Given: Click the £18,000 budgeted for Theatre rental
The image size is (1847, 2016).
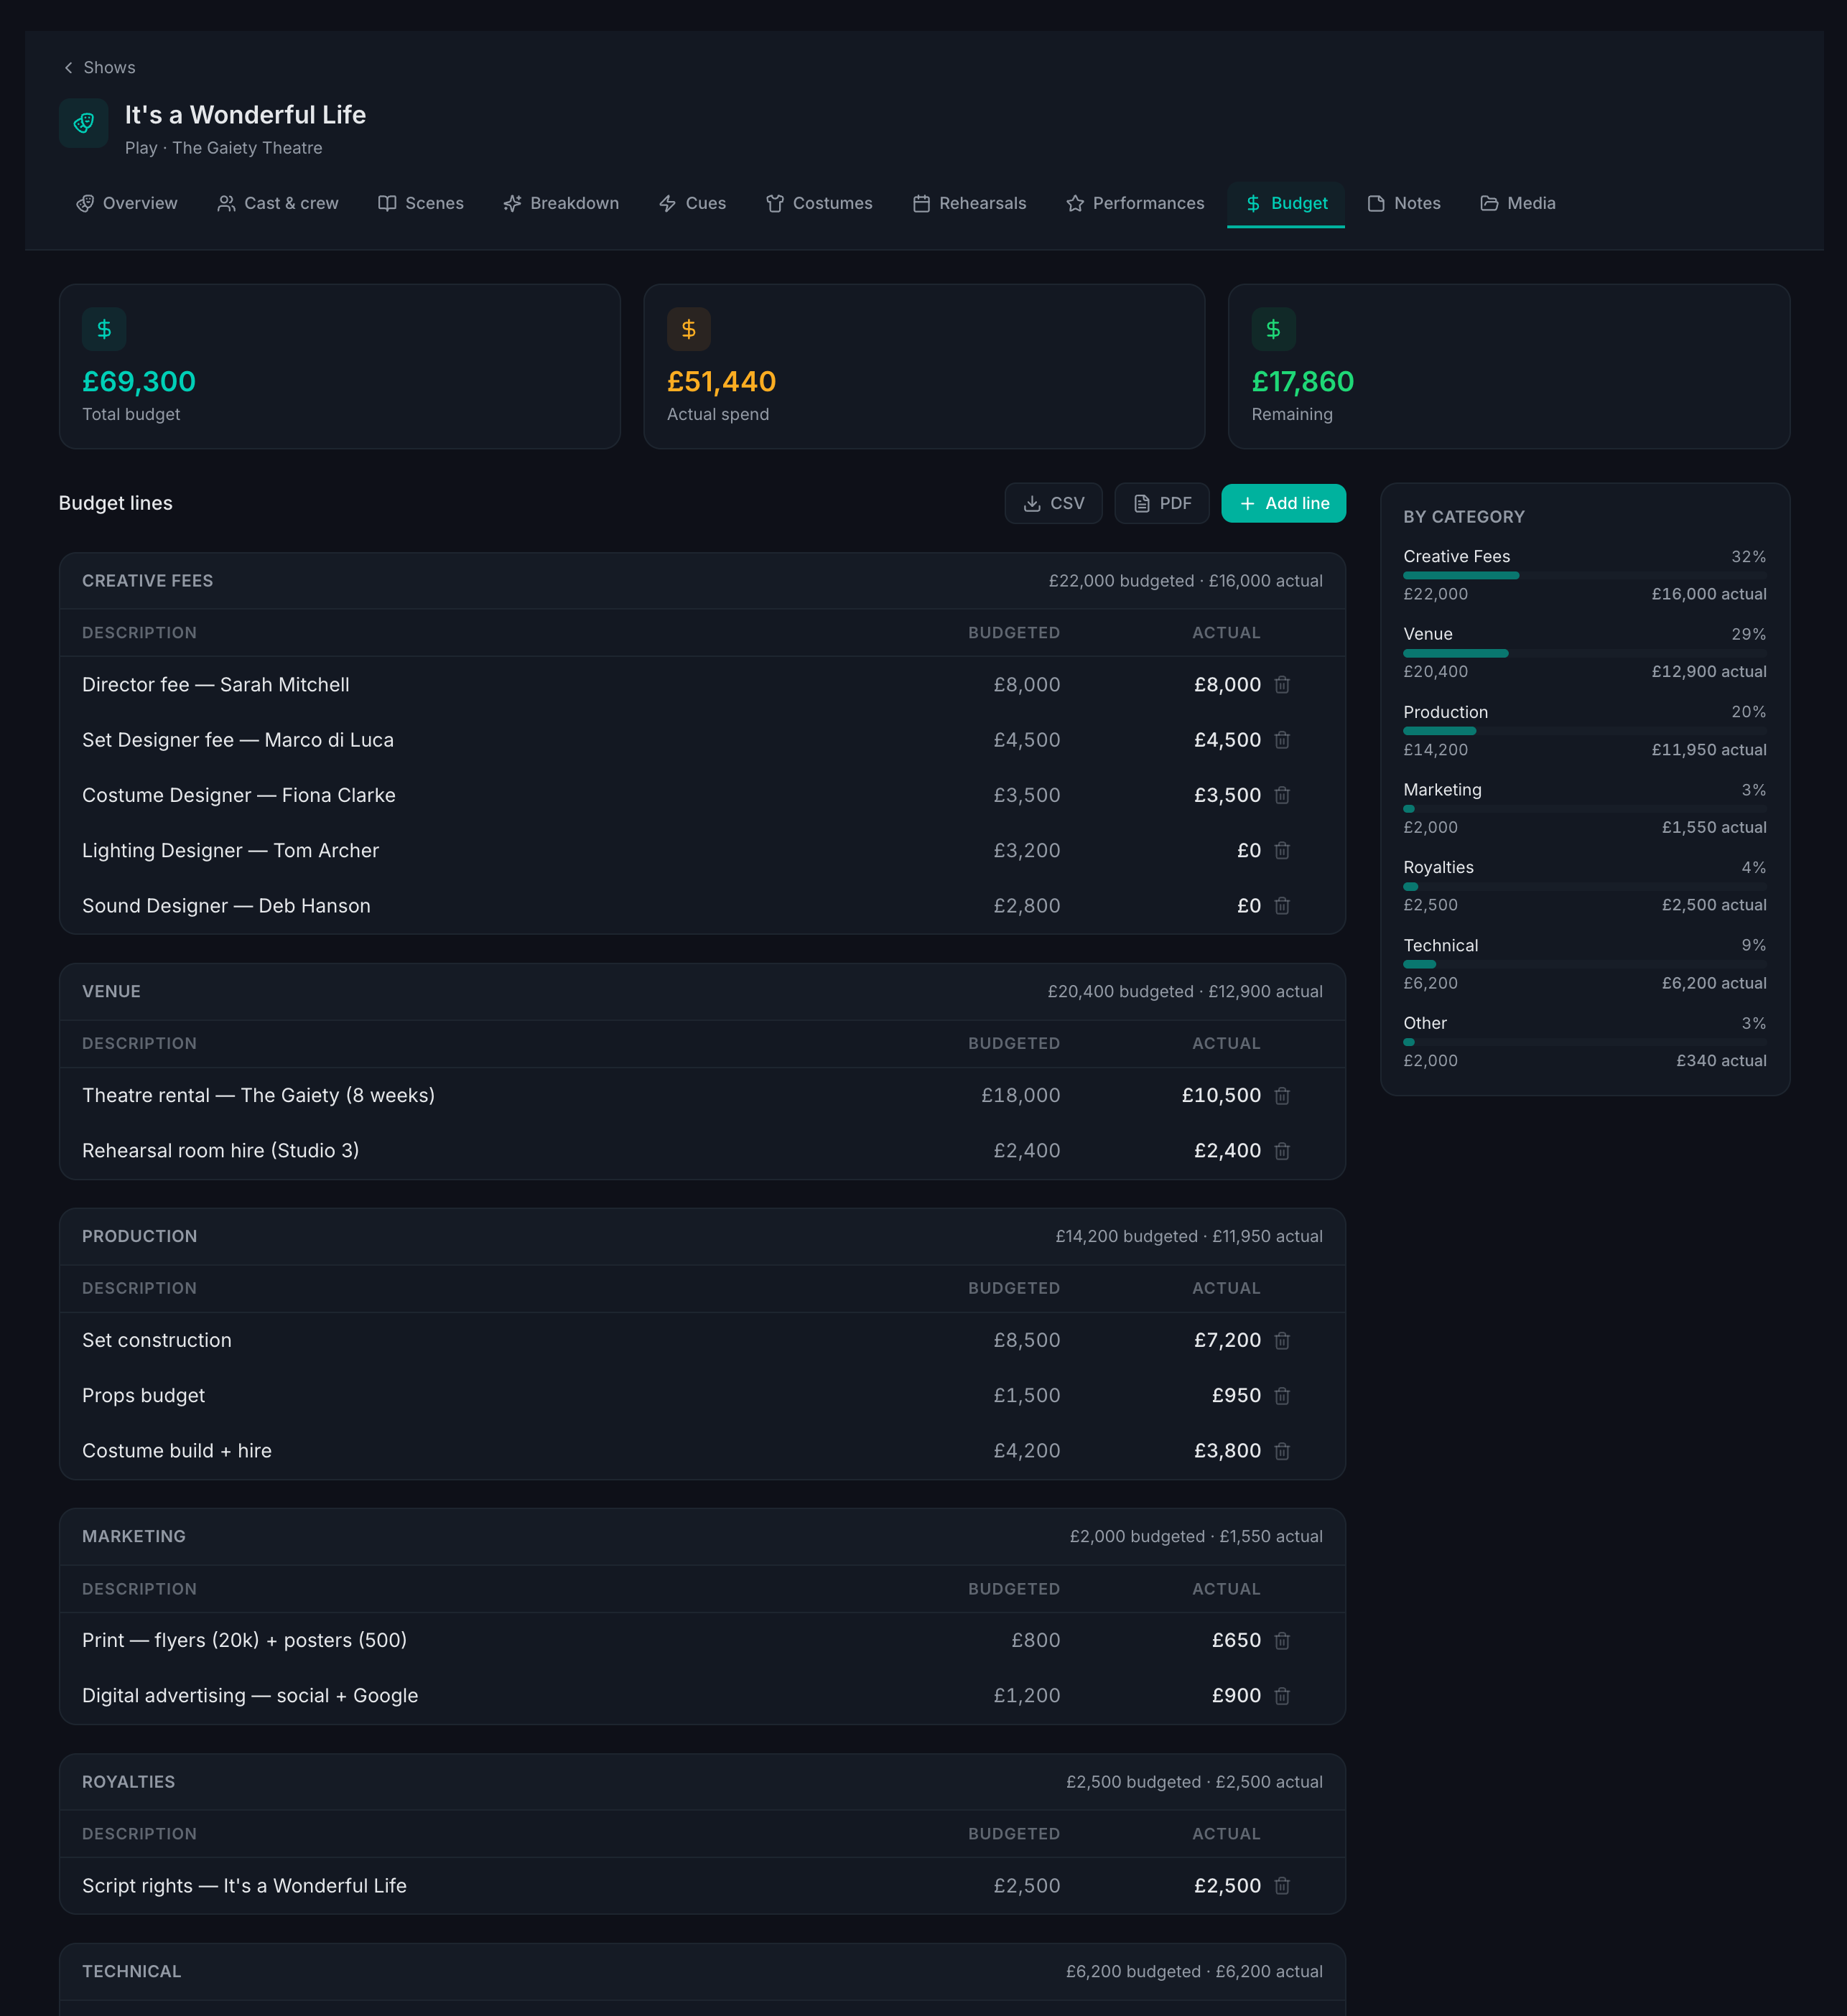Looking at the screenshot, I should click(1021, 1096).
